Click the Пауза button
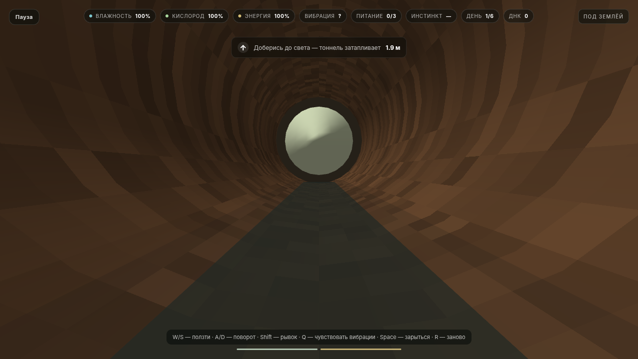 [24, 17]
